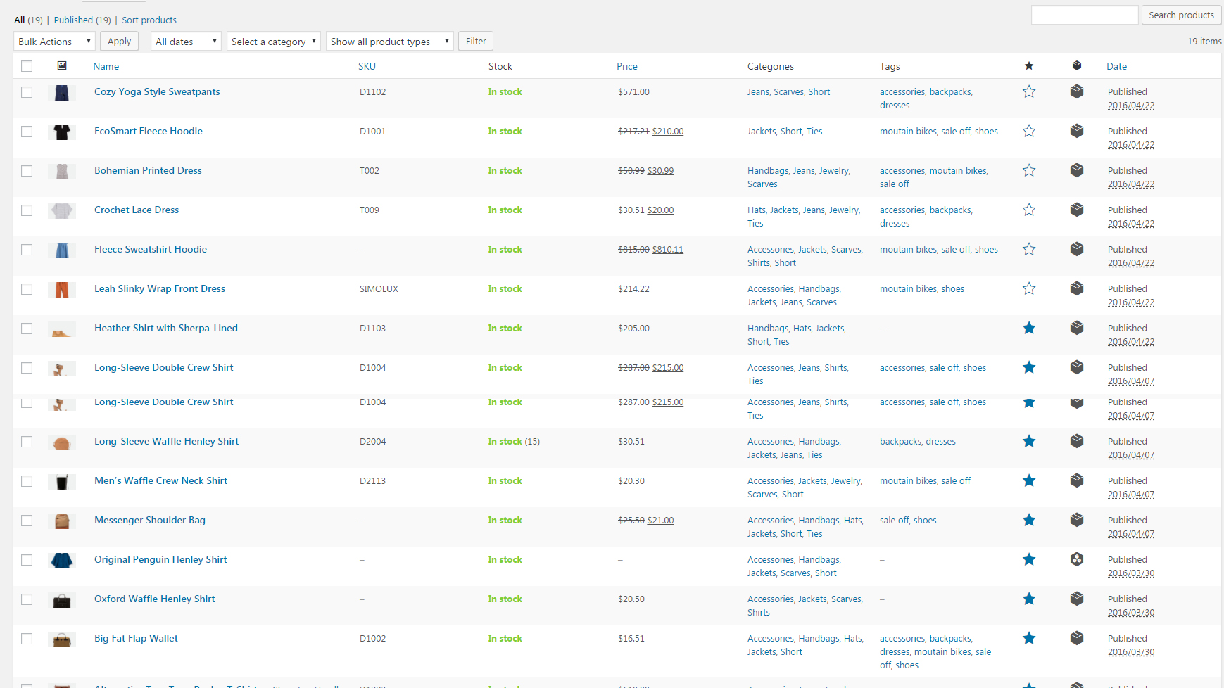This screenshot has height=688, width=1224.
Task: Click the Filter button
Action: coord(476,41)
